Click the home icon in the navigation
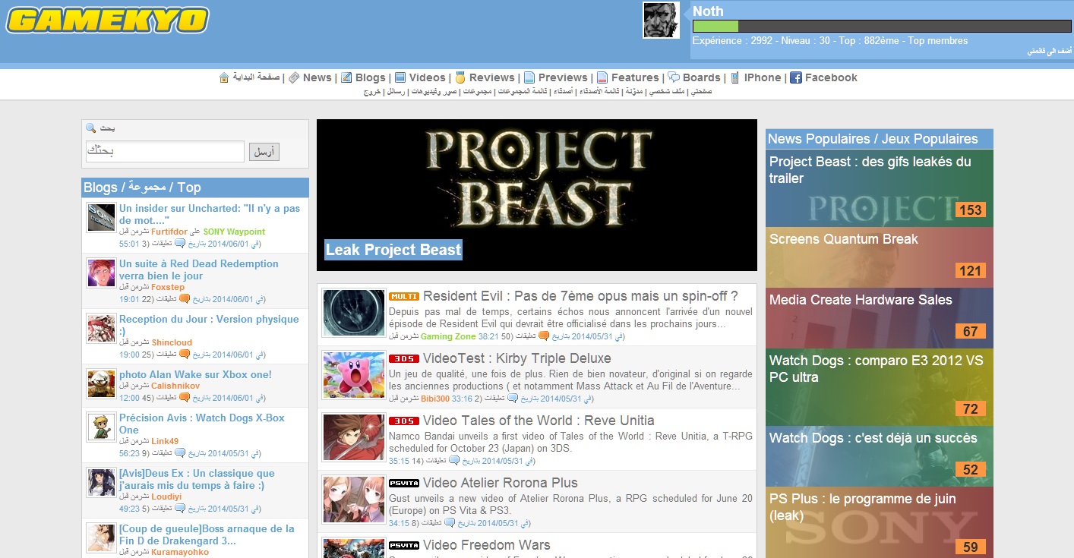1074x558 pixels. click(224, 77)
